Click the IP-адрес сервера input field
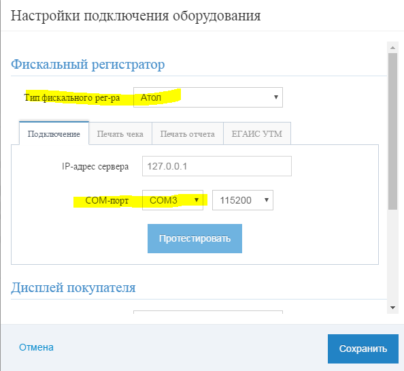The height and width of the screenshot is (371, 404). coord(217,166)
